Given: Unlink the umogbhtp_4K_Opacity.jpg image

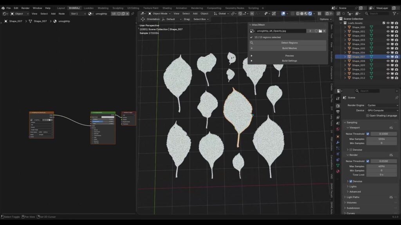Looking at the screenshot, I should 324,31.
